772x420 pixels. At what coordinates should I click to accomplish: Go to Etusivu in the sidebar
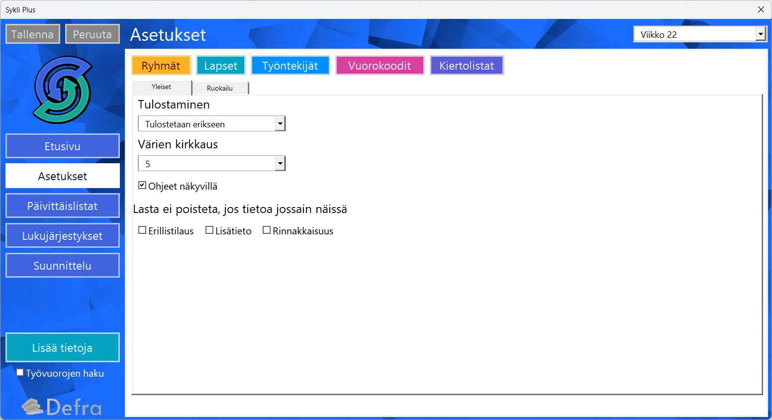pyautogui.click(x=63, y=146)
